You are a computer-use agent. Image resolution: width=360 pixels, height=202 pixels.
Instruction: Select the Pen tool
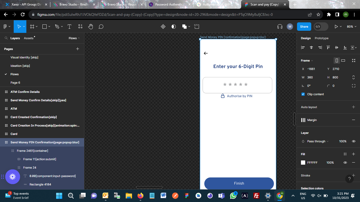click(x=57, y=27)
